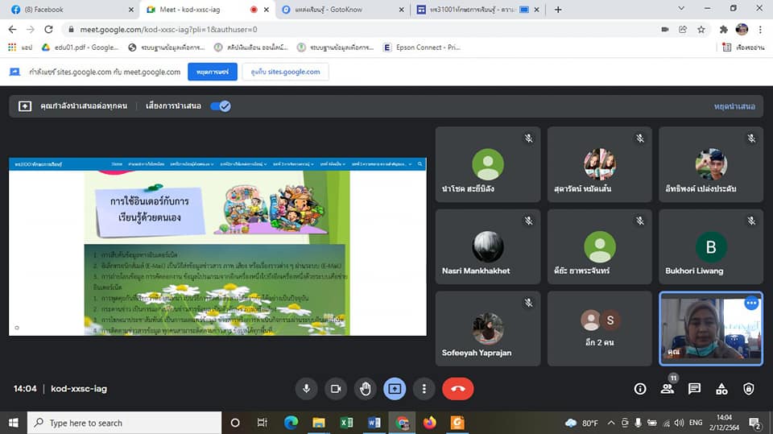Click the present screen button
The image size is (773, 434).
[395, 388]
